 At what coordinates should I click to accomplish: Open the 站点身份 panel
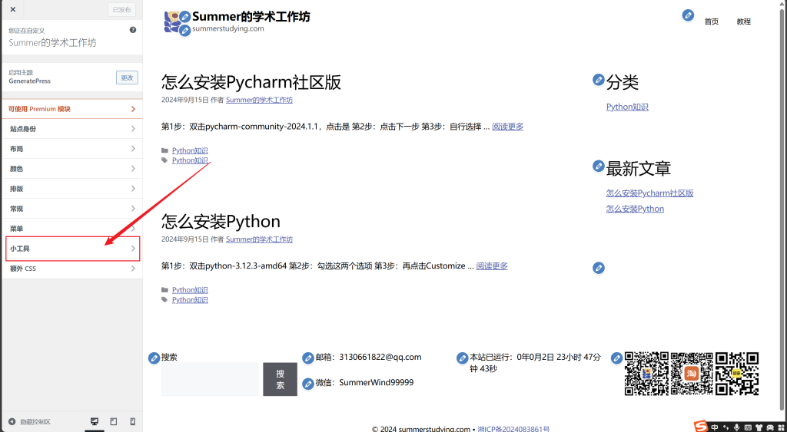[x=71, y=129]
